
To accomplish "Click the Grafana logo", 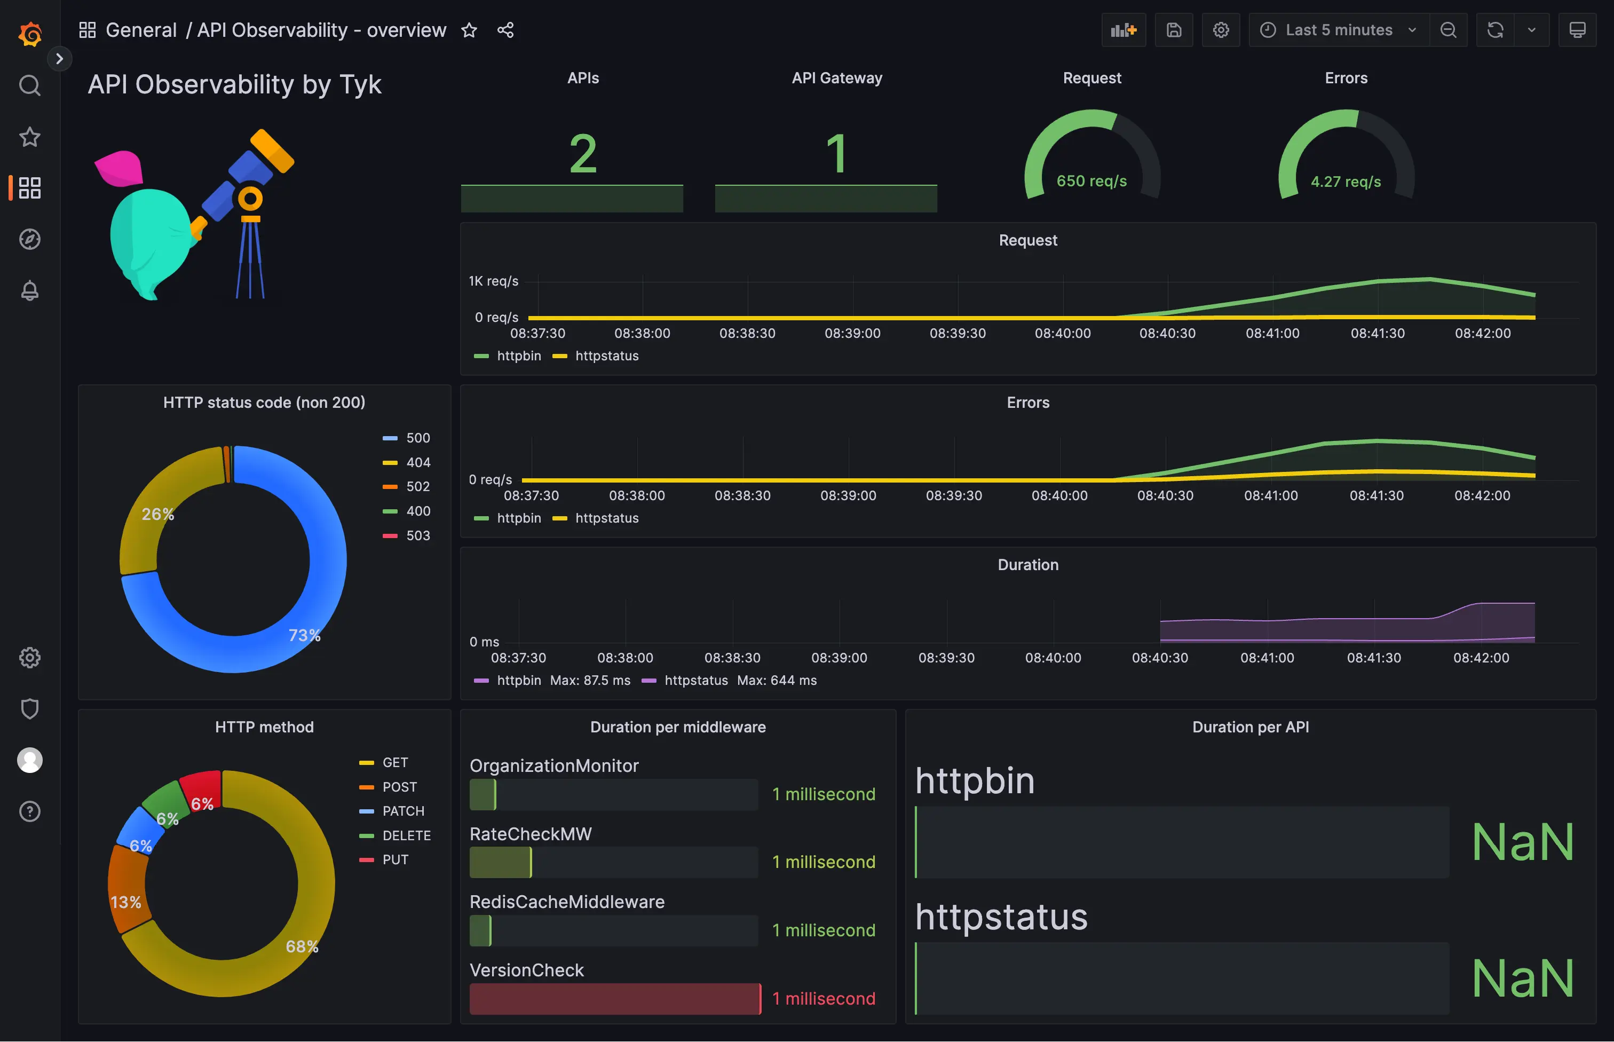I will pos(30,33).
